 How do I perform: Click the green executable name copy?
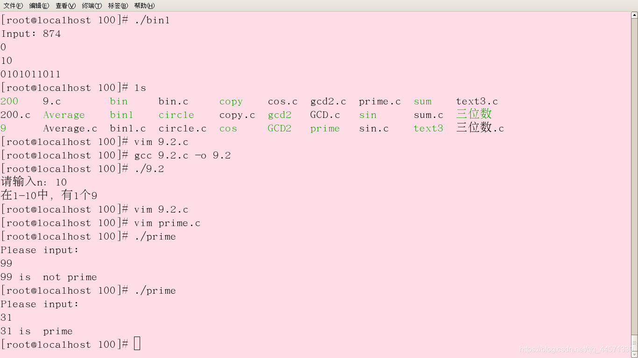click(231, 102)
